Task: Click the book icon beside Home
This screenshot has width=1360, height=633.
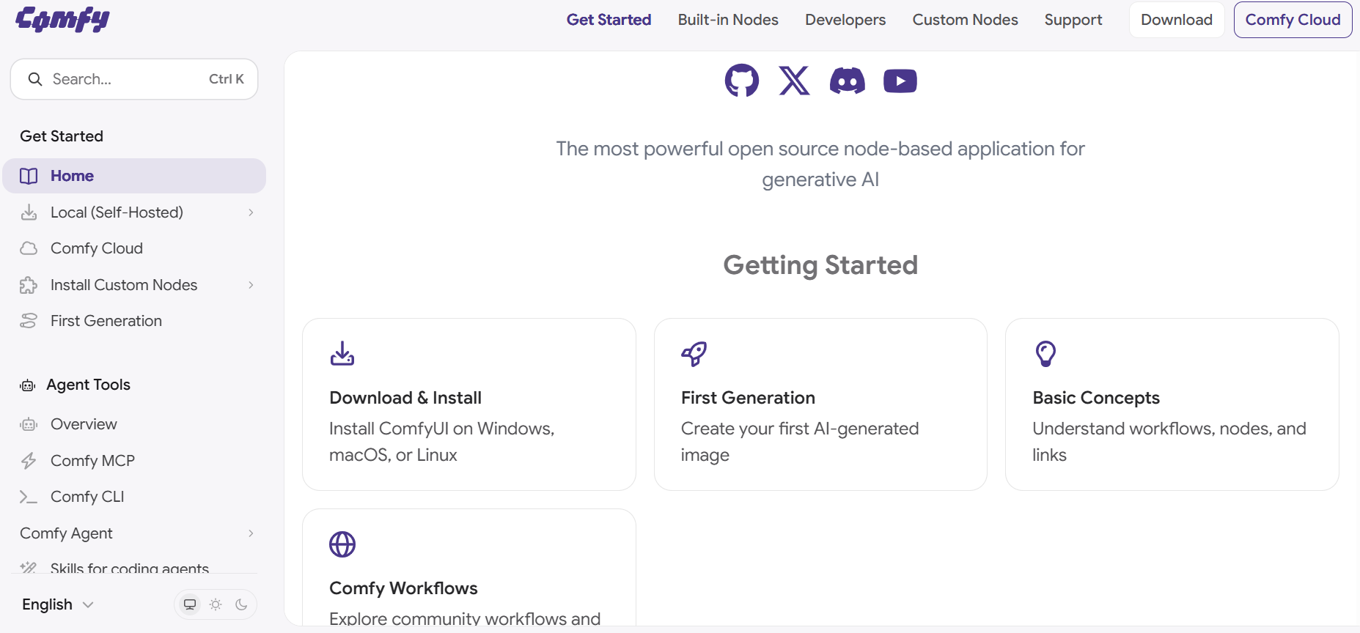Action: [29, 176]
